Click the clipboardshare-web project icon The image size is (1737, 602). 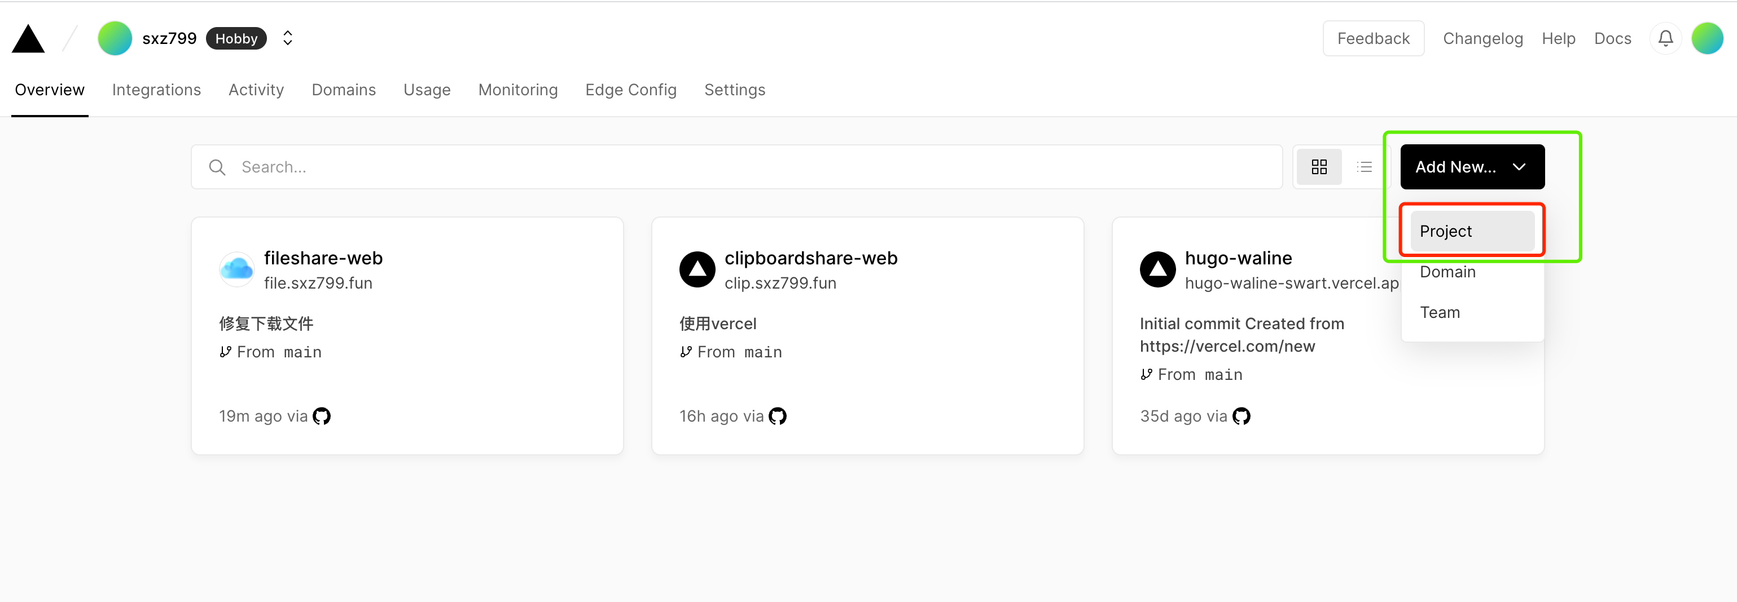[x=698, y=269]
